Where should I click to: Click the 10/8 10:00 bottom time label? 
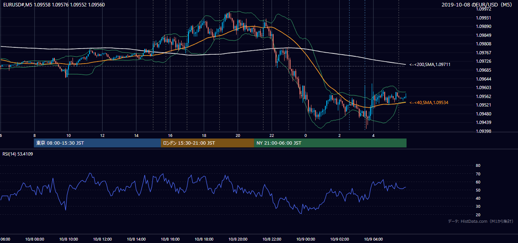pyautogui.click(x=68, y=239)
